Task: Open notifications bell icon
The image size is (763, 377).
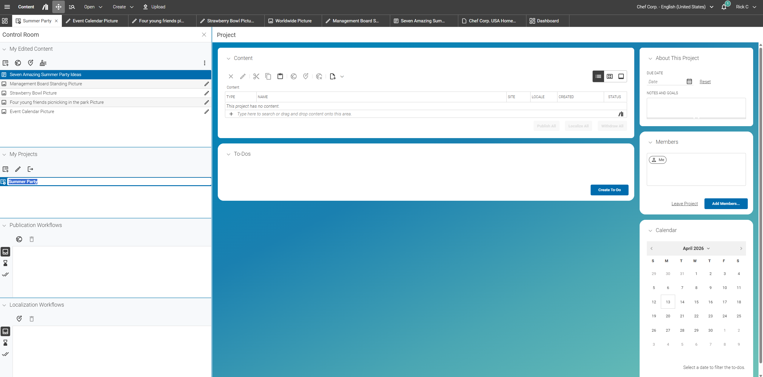Action: 724,7
